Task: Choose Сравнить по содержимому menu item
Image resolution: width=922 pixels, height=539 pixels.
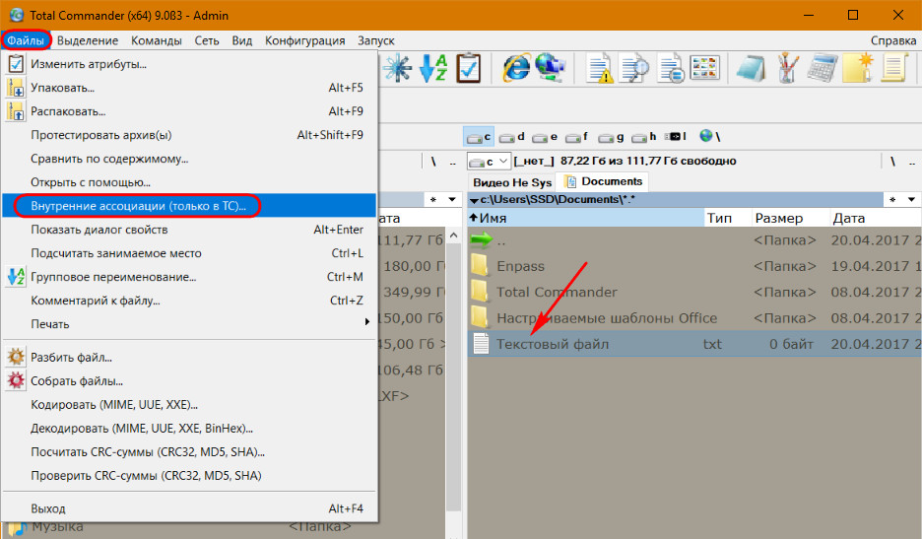Action: pyautogui.click(x=189, y=159)
